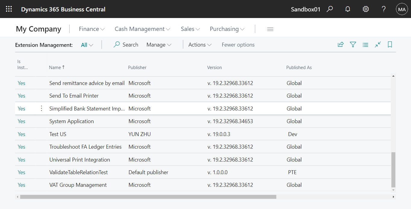Image resolution: width=411 pixels, height=209 pixels.
Task: Open the Actions menu
Action: 199,44
